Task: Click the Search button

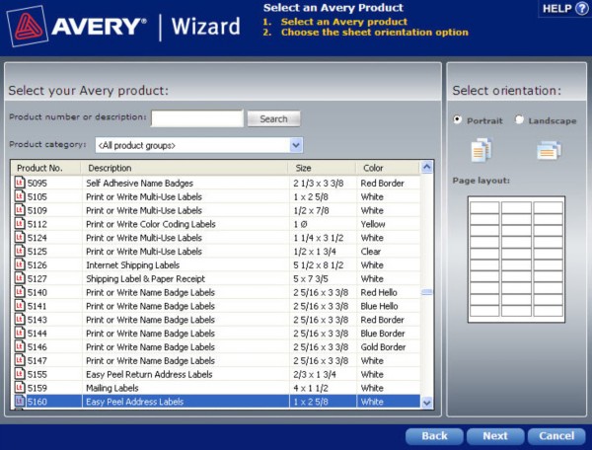Action: [x=273, y=118]
